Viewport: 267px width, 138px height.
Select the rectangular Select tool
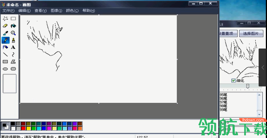(x=13, y=19)
